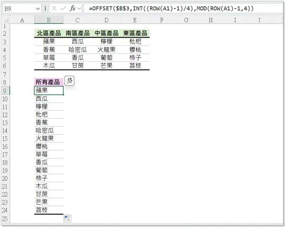Select column D header
The width and height of the screenshot is (286, 228).
pos(106,20)
